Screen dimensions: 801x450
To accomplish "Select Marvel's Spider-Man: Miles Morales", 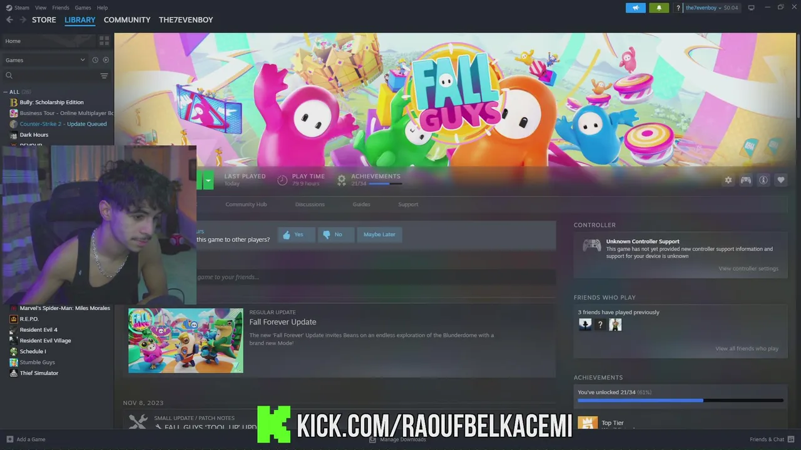I will (x=64, y=308).
